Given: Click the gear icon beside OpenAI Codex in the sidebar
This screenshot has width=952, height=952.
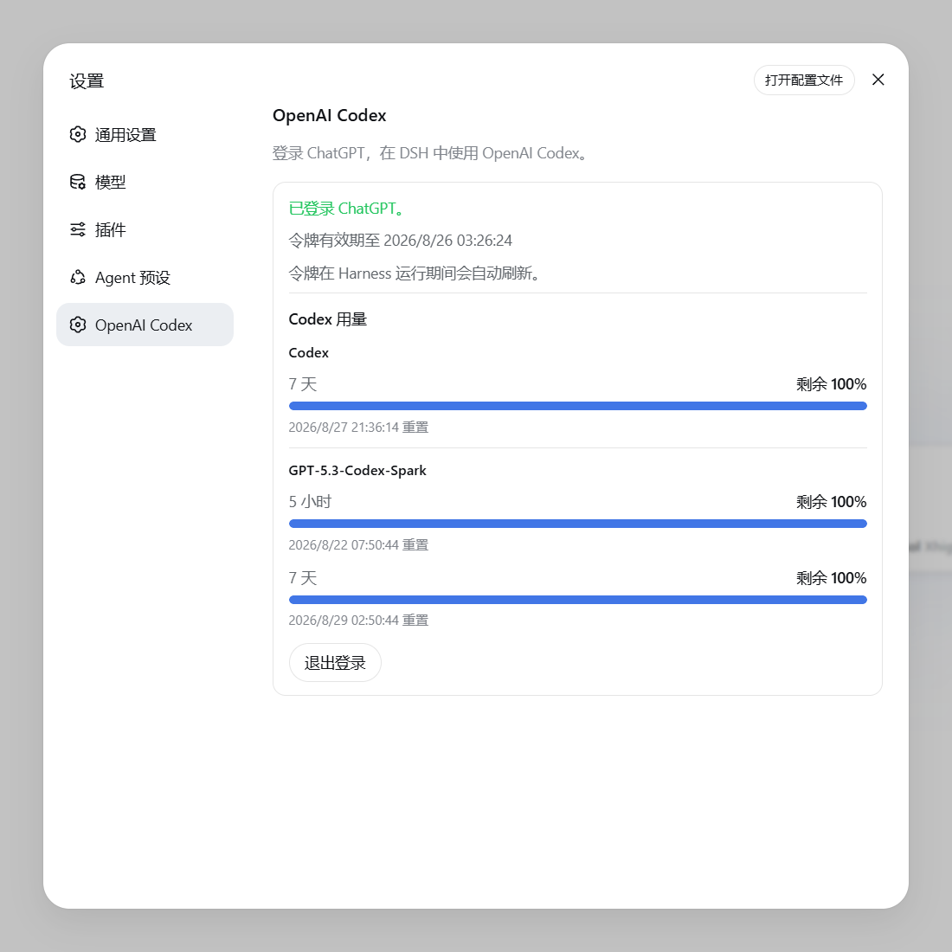Looking at the screenshot, I should click(78, 325).
